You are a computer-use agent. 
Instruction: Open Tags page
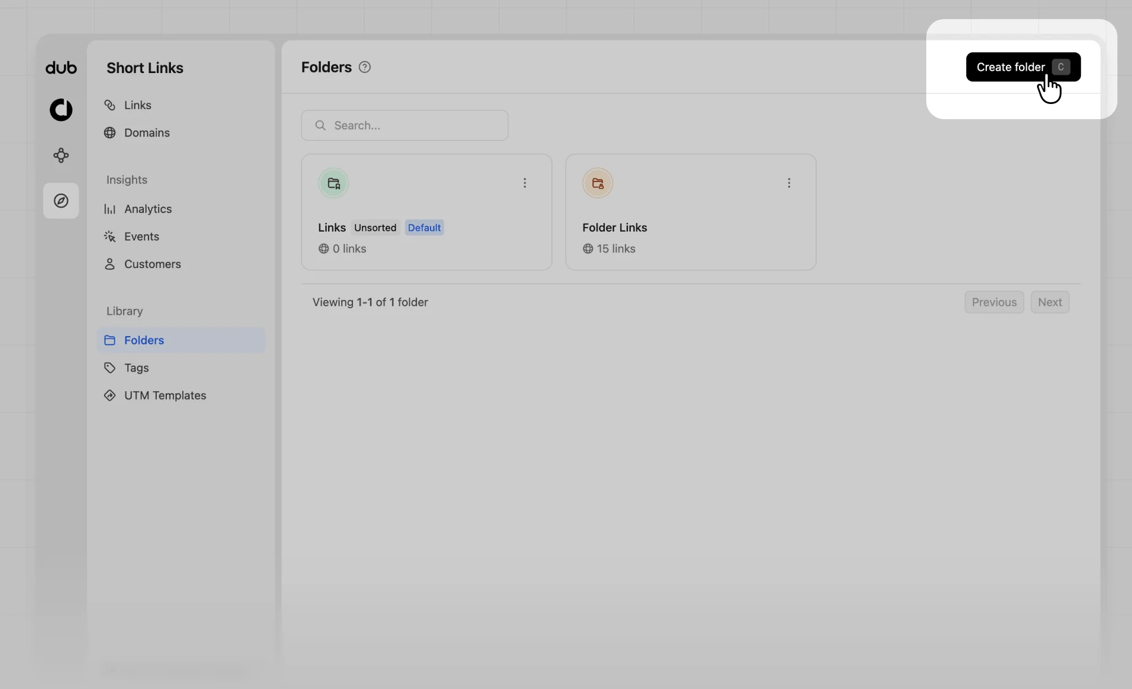(180, 368)
